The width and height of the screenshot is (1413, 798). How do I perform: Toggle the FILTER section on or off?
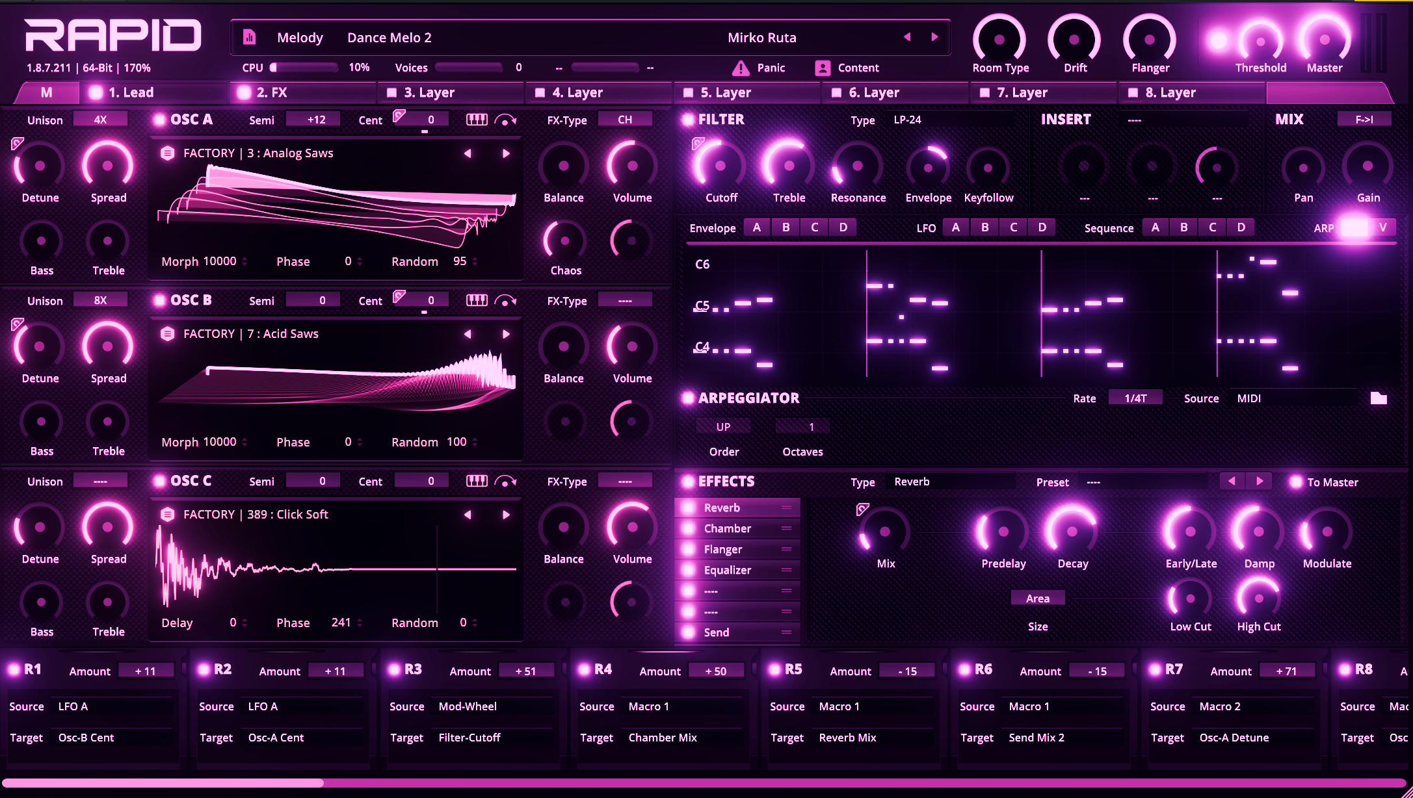688,120
